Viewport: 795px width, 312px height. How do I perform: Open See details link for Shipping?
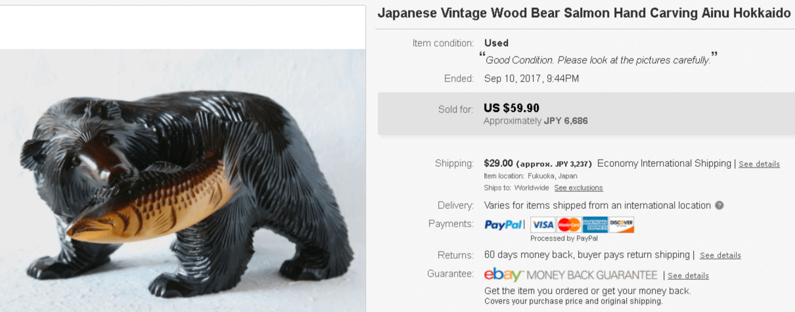click(759, 164)
